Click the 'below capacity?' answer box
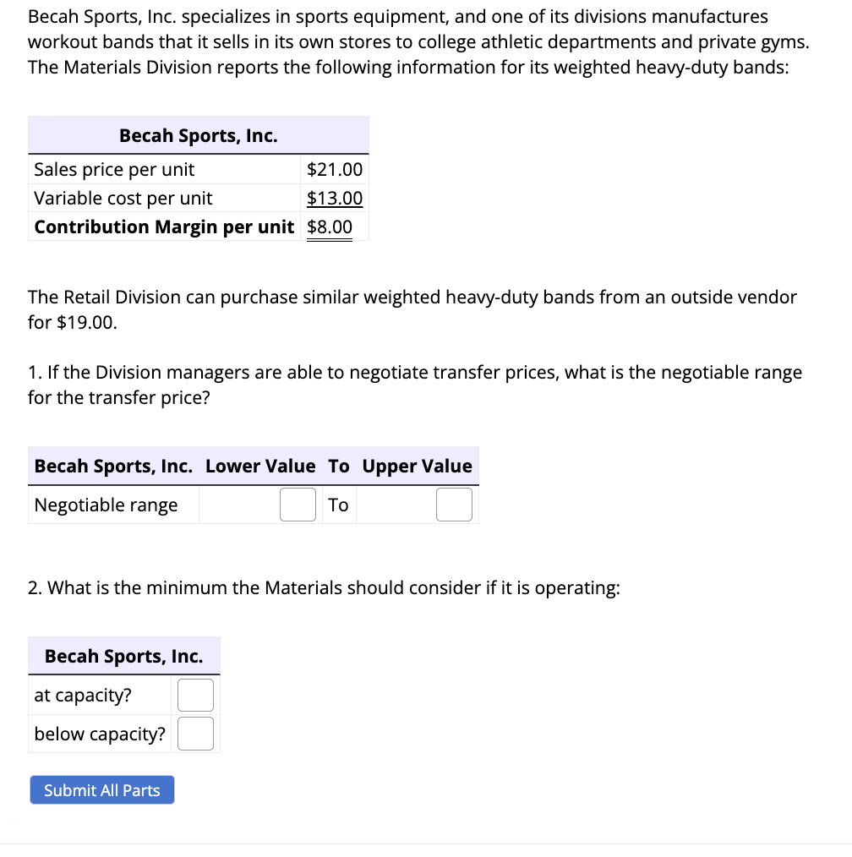This screenshot has height=857, width=852. coord(195,733)
